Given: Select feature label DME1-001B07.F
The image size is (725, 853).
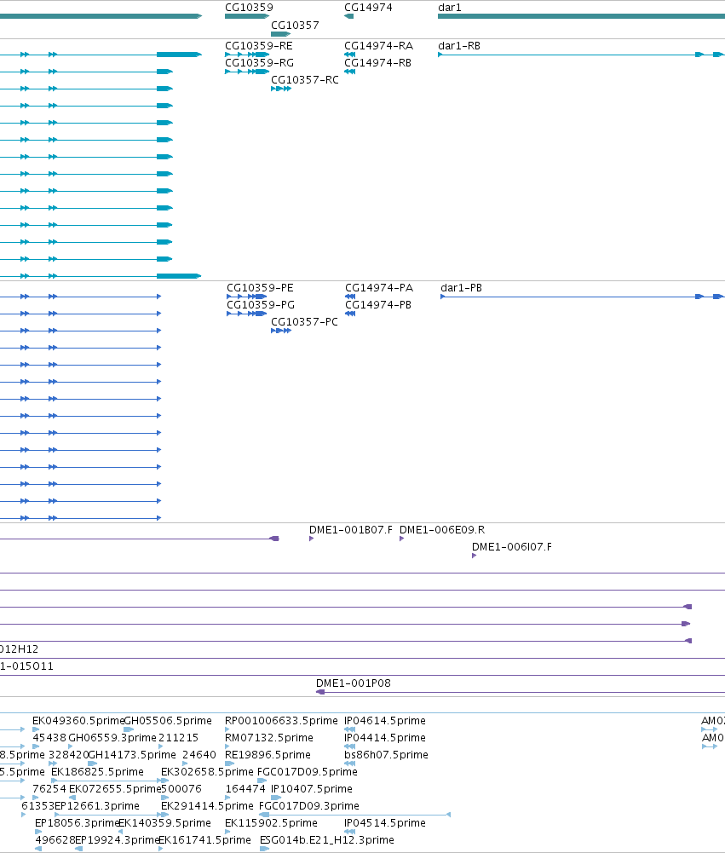Looking at the screenshot, I should click(x=351, y=530).
